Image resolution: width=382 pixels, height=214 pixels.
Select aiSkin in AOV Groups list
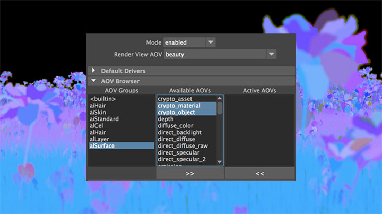(x=98, y=113)
